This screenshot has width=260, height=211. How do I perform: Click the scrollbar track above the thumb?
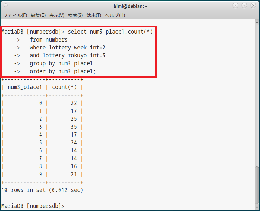click(257, 95)
